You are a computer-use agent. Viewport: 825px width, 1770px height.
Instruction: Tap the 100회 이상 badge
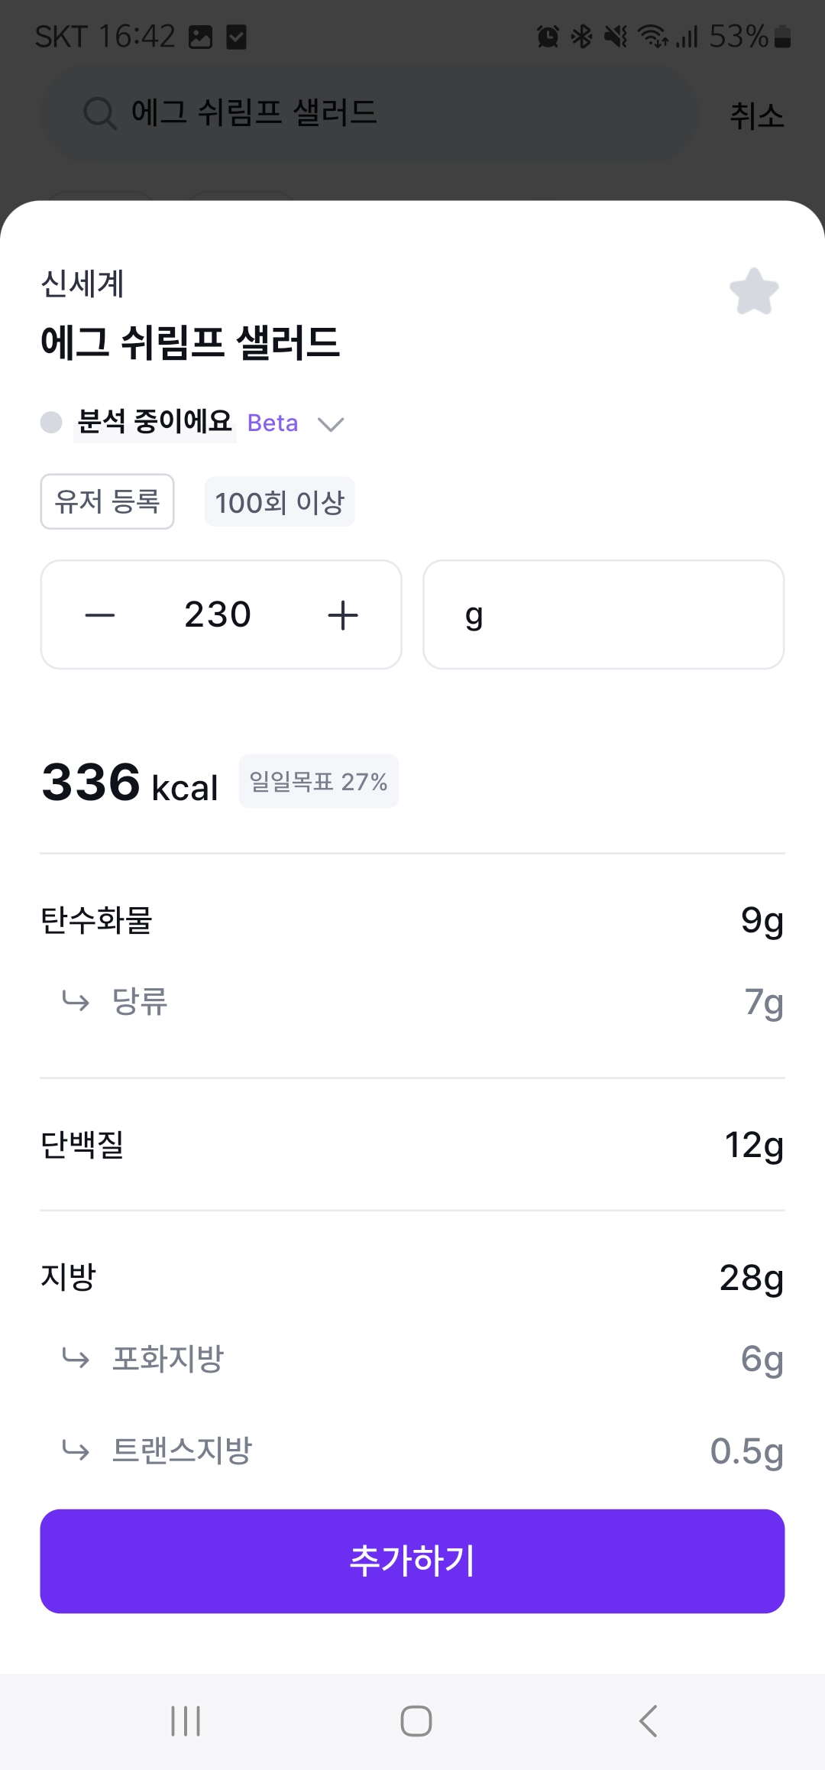coord(280,502)
